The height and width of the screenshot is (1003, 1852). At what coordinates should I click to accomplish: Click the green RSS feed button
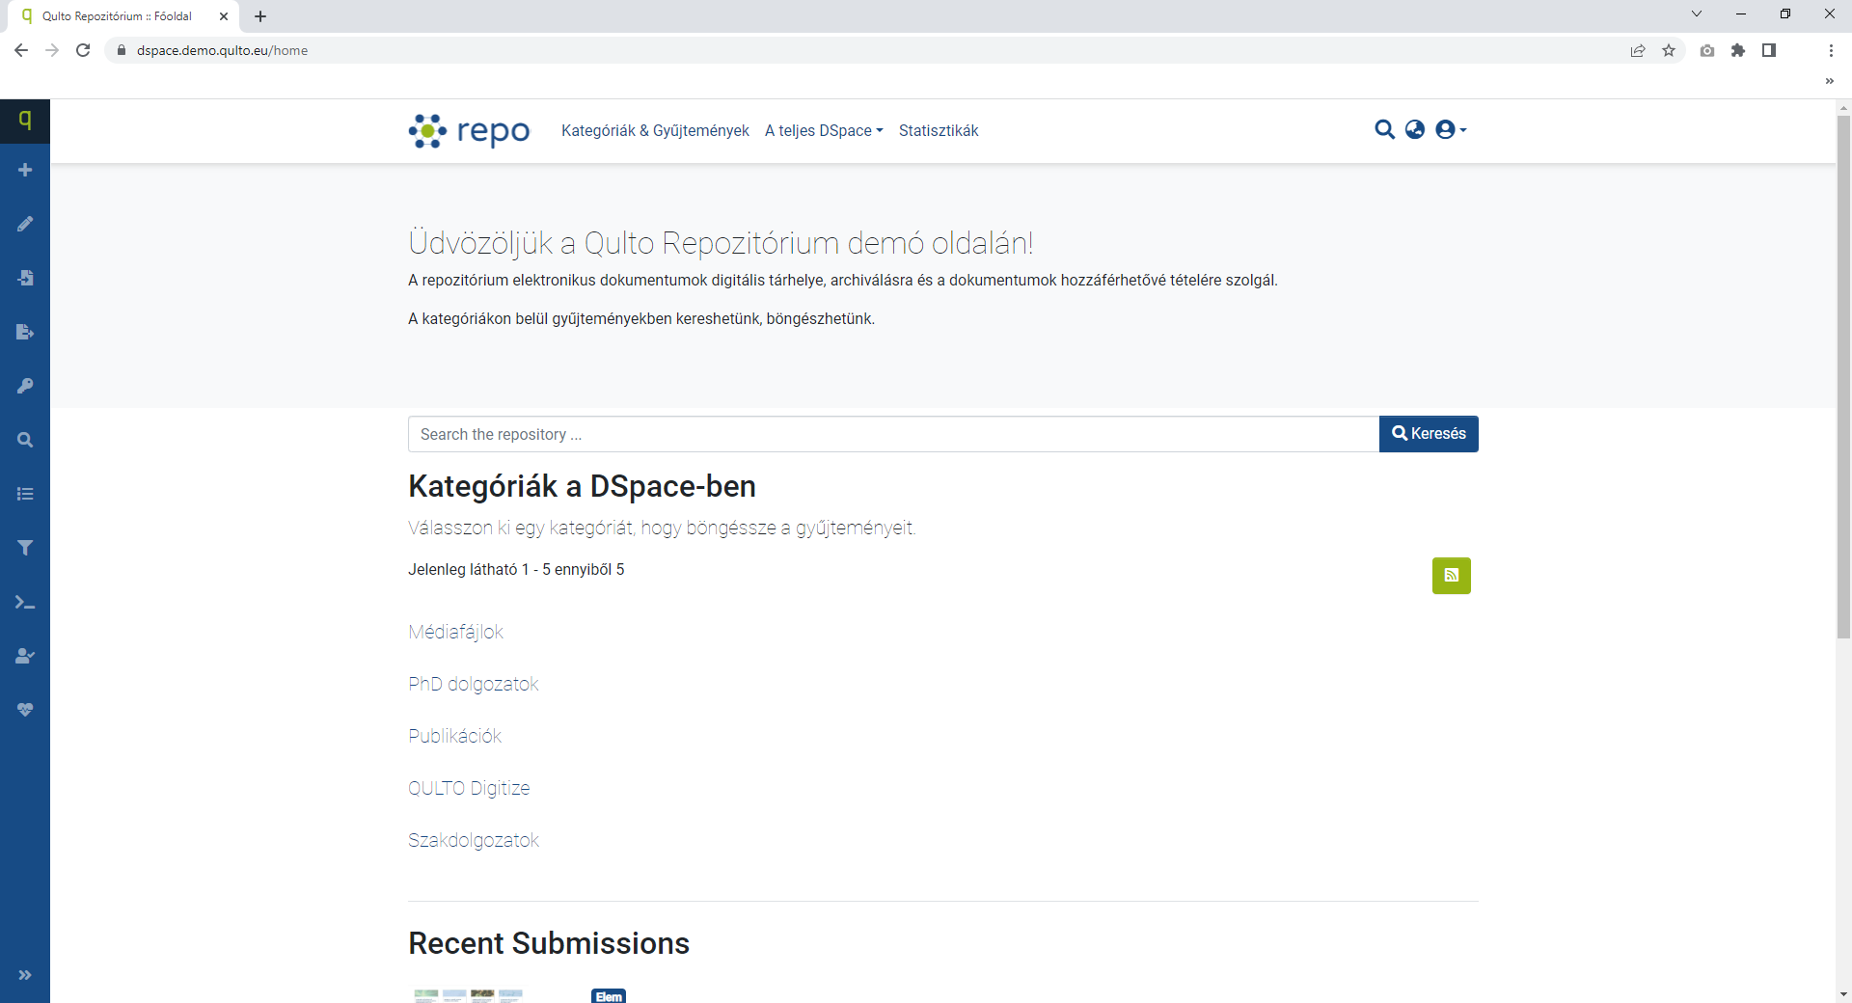(1452, 576)
